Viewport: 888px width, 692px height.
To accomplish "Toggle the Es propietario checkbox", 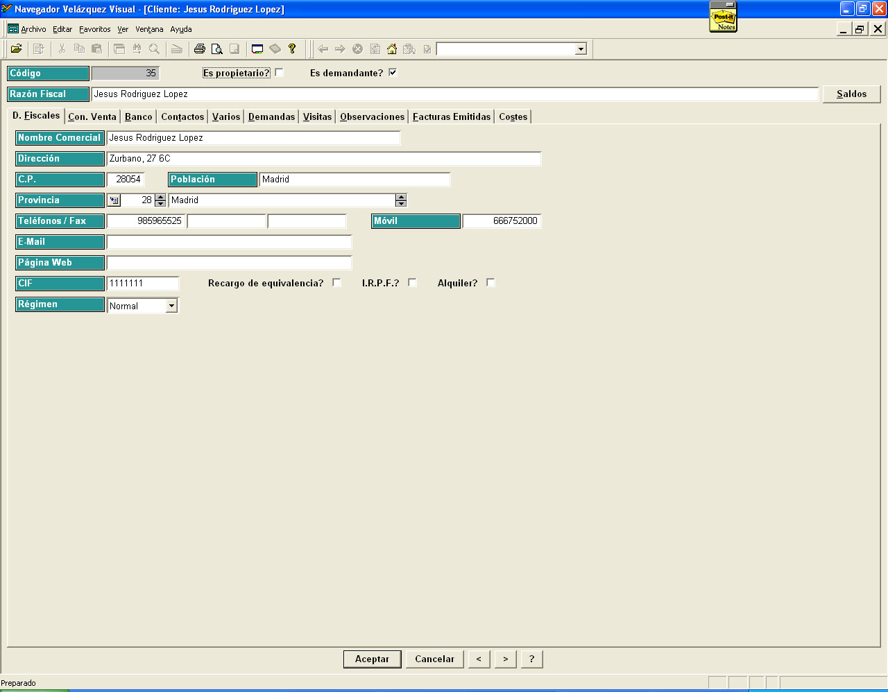I will pyautogui.click(x=279, y=72).
